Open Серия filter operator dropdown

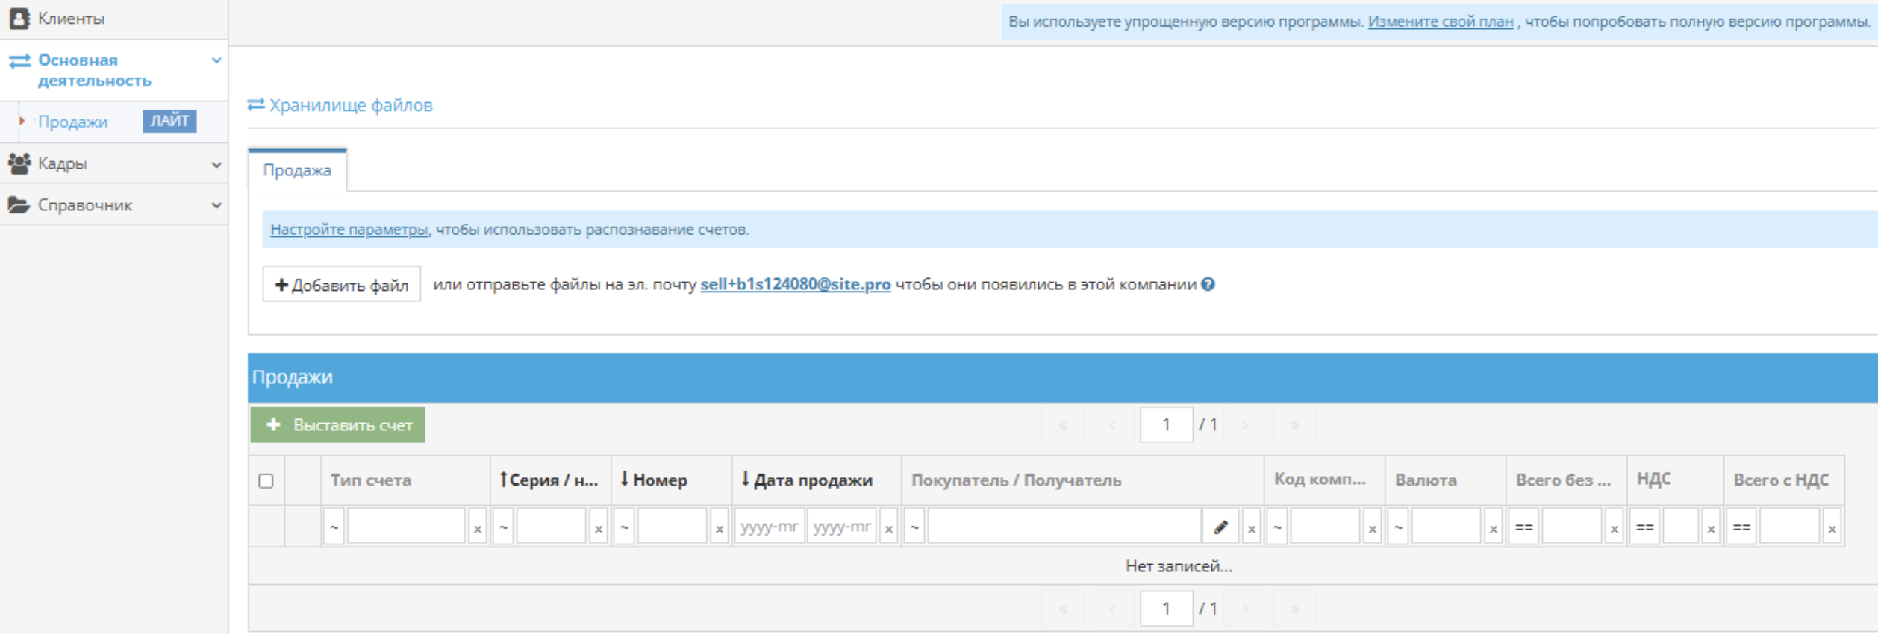click(x=504, y=527)
